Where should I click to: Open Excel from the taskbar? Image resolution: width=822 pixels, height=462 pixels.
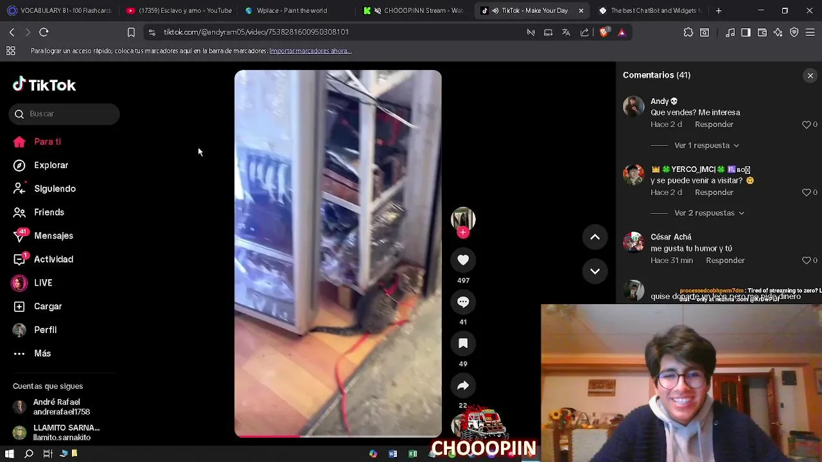click(x=413, y=454)
